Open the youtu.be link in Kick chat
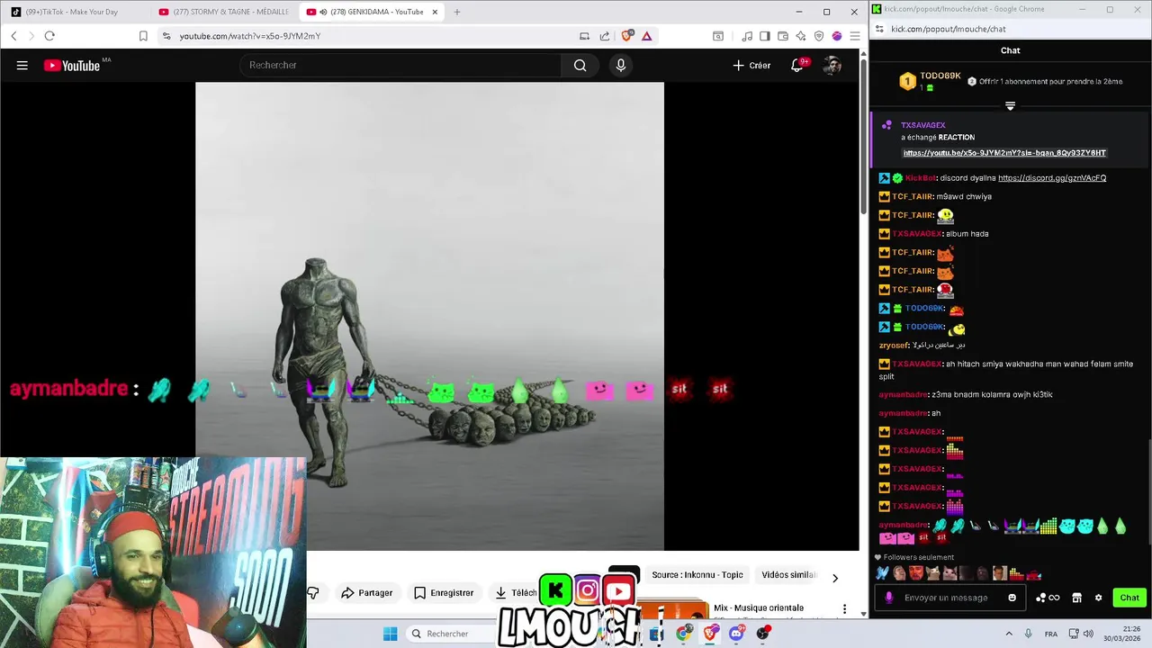This screenshot has width=1152, height=648. tap(1004, 153)
